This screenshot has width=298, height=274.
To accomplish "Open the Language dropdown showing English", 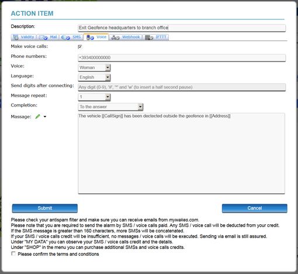I will [x=94, y=77].
